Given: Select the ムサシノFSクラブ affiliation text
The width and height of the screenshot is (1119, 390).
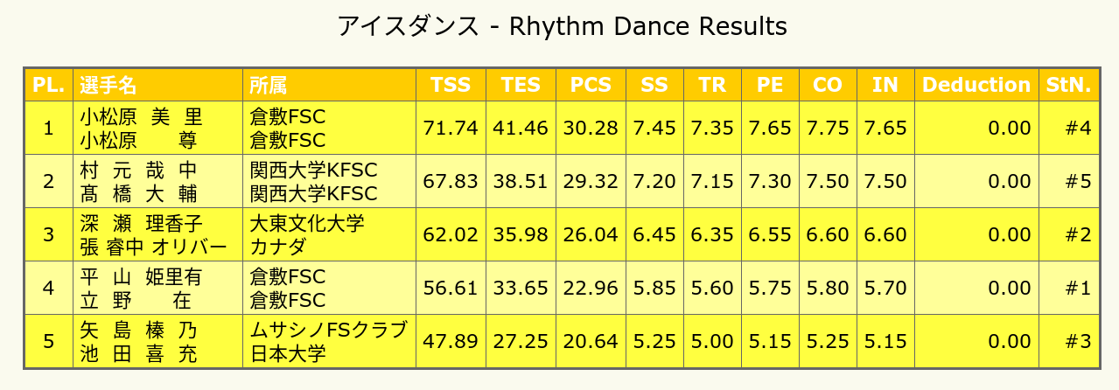Looking at the screenshot, I should tap(328, 330).
